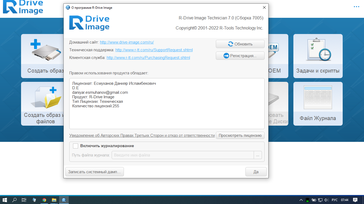The height and width of the screenshot is (204, 364).
Task: Click Просмотреть лицензию button
Action: [240, 135]
